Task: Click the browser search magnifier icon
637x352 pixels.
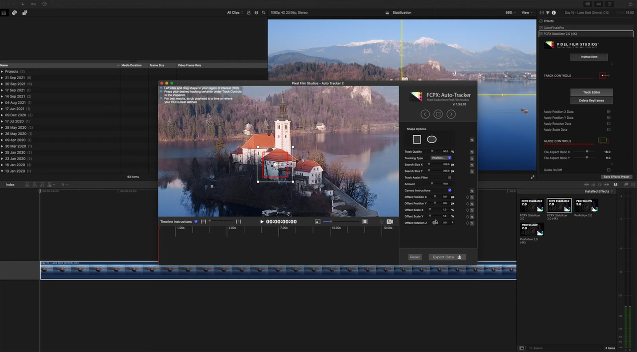Action: pyautogui.click(x=263, y=12)
